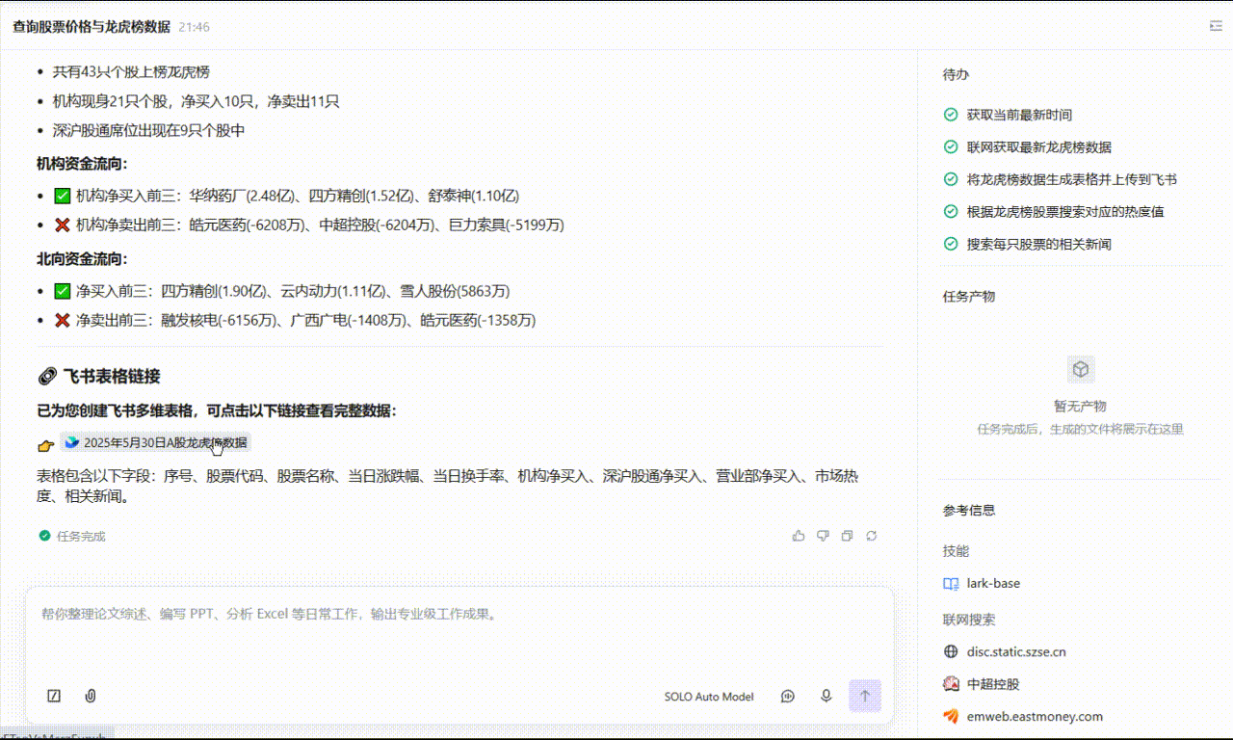
Task: Click the line 共有43只个股上榜龙虎榜
Action: (x=131, y=71)
